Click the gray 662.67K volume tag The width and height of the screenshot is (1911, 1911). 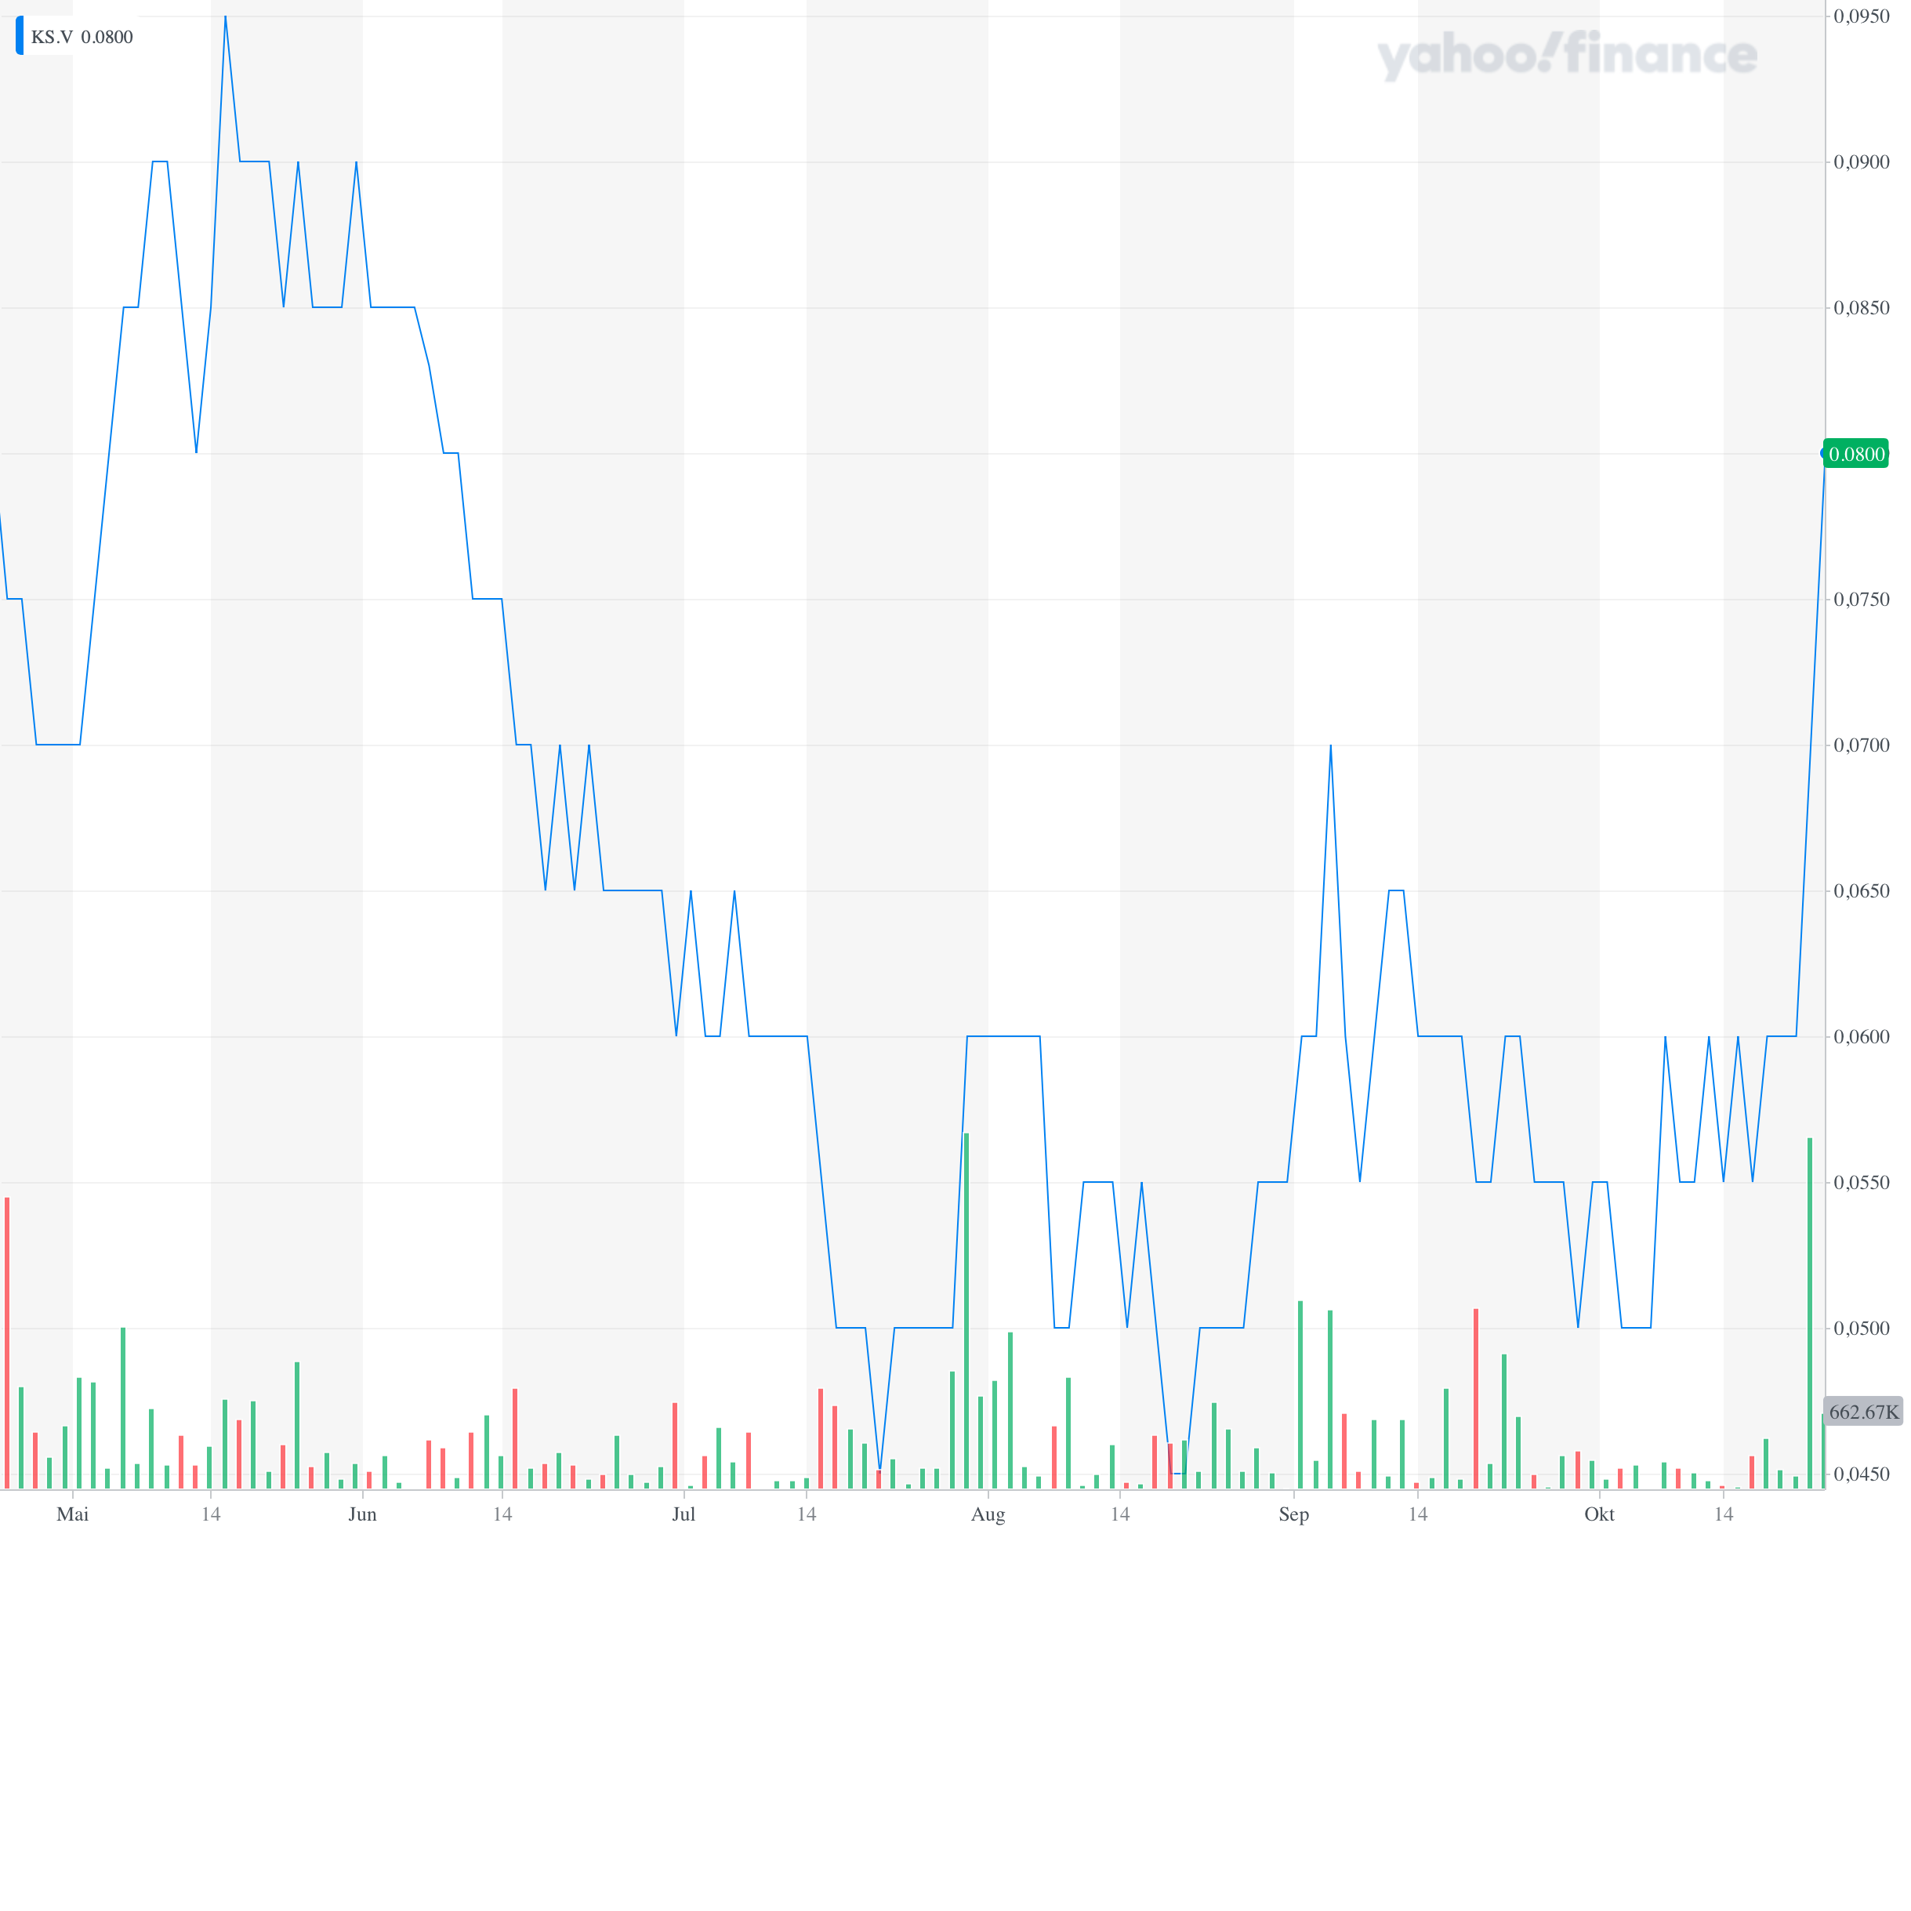pos(1863,1412)
